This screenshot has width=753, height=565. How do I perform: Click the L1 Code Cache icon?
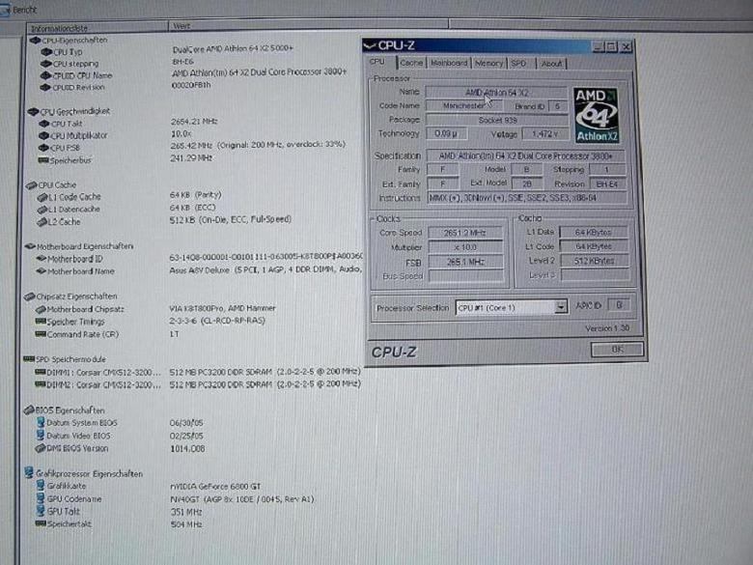click(42, 197)
